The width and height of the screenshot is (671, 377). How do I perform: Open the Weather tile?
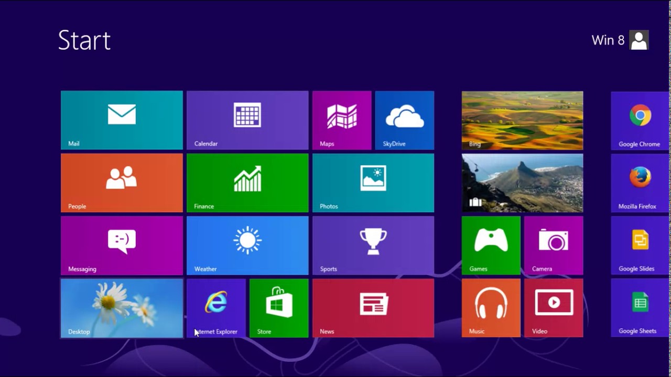point(247,246)
